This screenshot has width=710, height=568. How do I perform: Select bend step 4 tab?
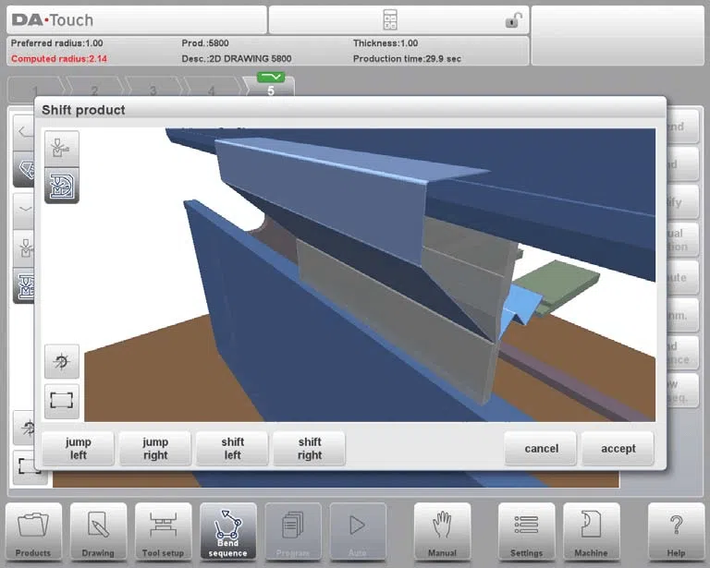click(x=211, y=90)
